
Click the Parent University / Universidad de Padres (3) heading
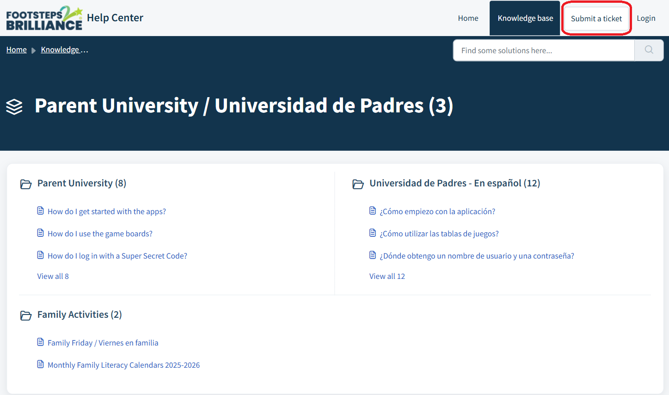244,105
